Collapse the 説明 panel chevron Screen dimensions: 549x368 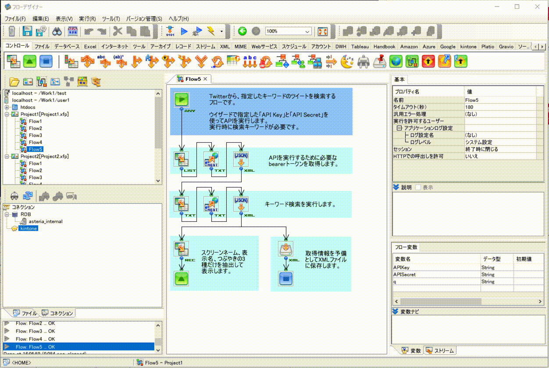(x=396, y=188)
